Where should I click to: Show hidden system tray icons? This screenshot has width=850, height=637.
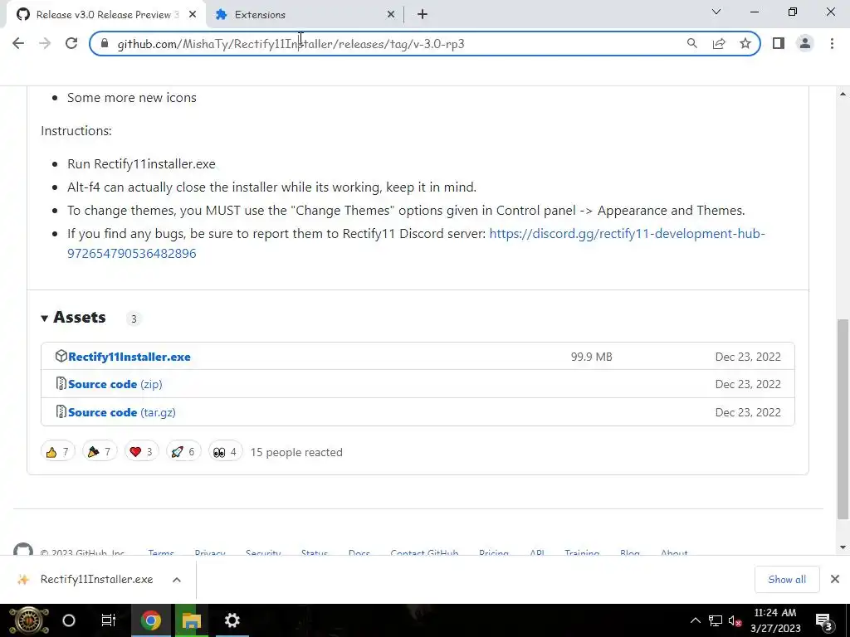(x=695, y=620)
